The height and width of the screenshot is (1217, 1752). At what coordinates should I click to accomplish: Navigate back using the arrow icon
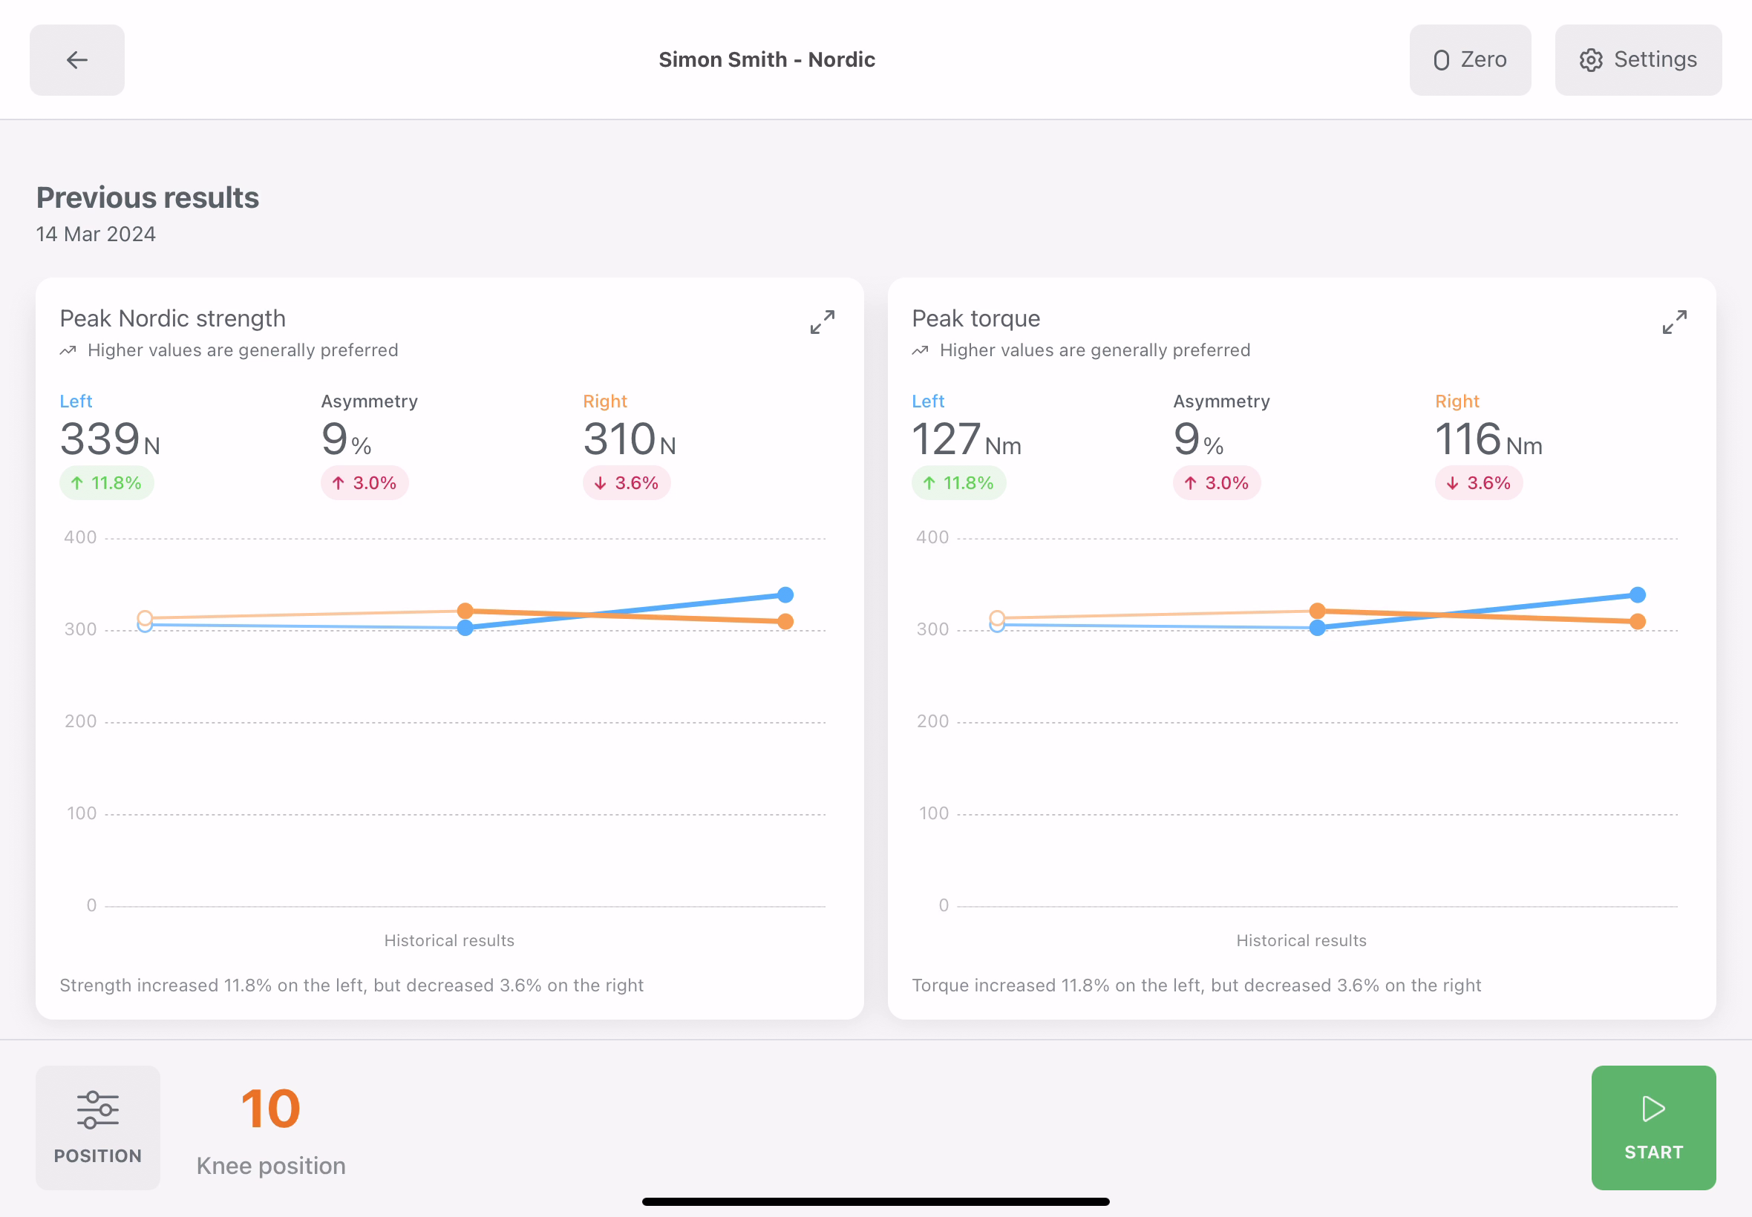pyautogui.click(x=76, y=59)
